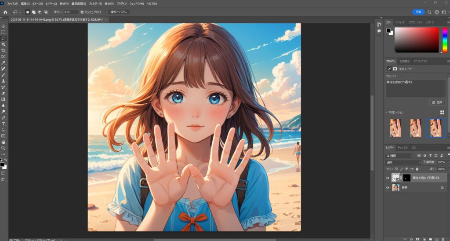
Task: Toggle lock transparent pixels in Layers
Action: click(x=396, y=169)
